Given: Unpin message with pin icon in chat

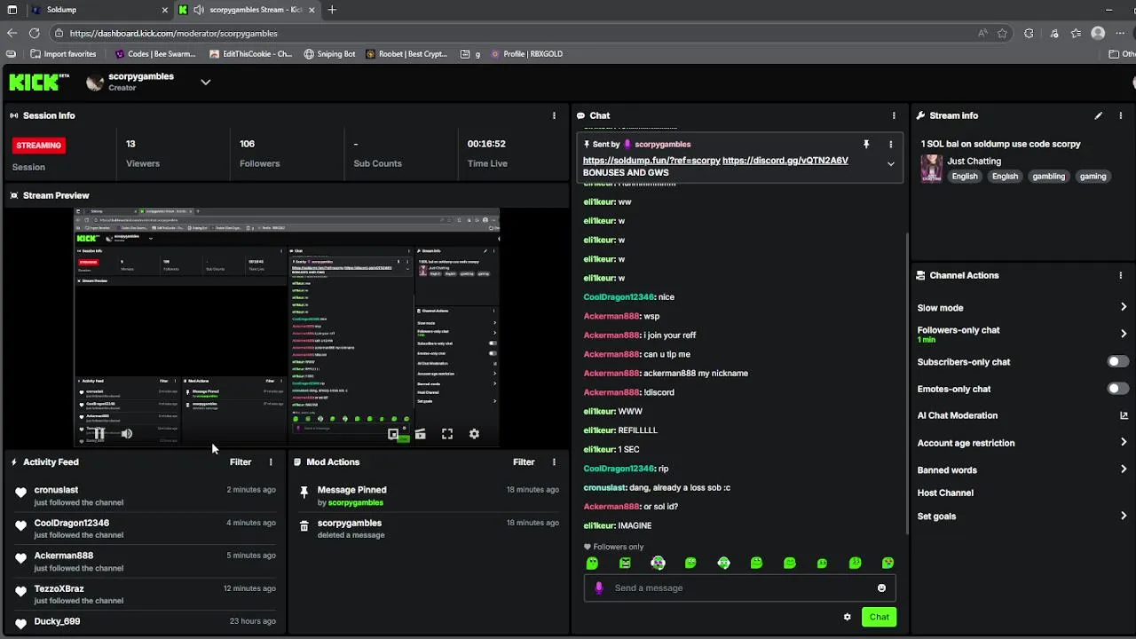Looking at the screenshot, I should (x=866, y=144).
